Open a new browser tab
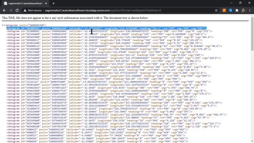This screenshot has width=254, height=143. point(54,4)
